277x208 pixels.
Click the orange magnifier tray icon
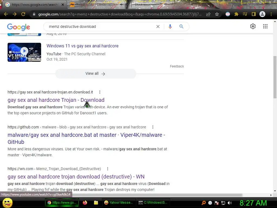[204, 203]
